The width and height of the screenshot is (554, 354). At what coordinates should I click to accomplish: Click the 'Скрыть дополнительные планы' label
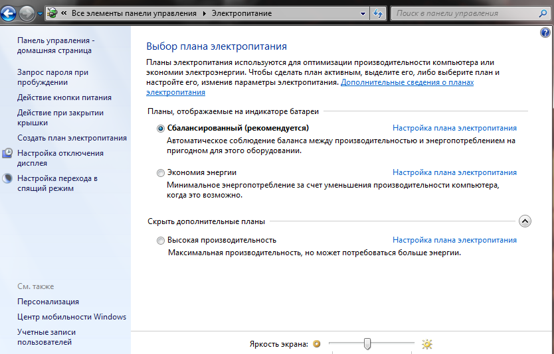[206, 221]
